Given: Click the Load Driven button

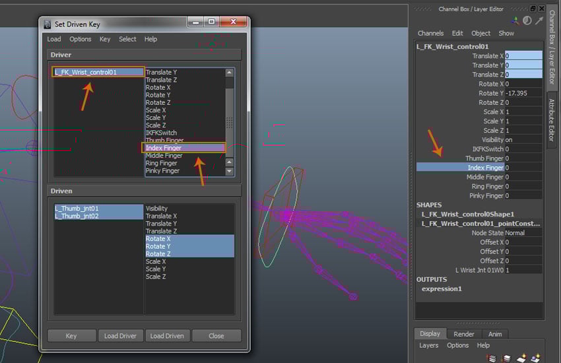Looking at the screenshot, I should coord(167,335).
